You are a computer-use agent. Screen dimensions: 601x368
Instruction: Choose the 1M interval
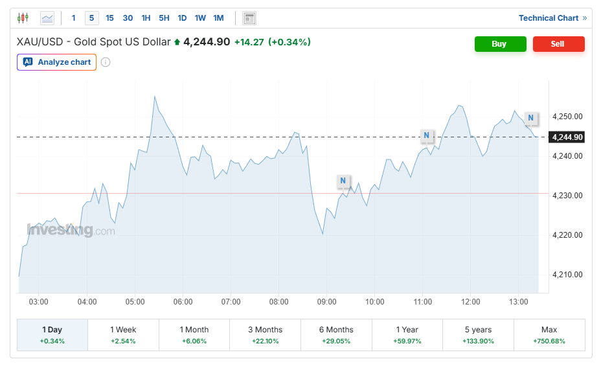[x=218, y=18]
